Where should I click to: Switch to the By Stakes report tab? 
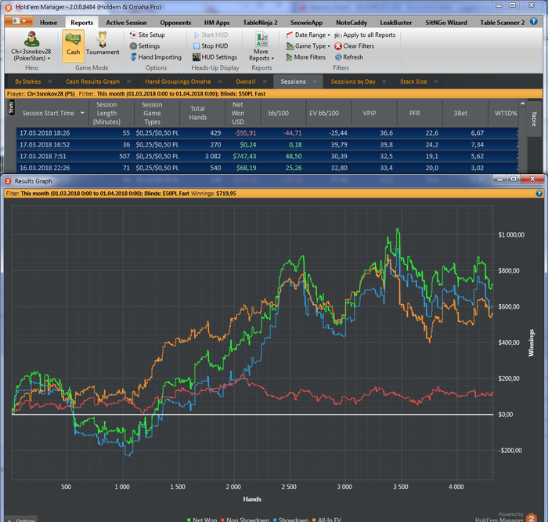pyautogui.click(x=28, y=82)
